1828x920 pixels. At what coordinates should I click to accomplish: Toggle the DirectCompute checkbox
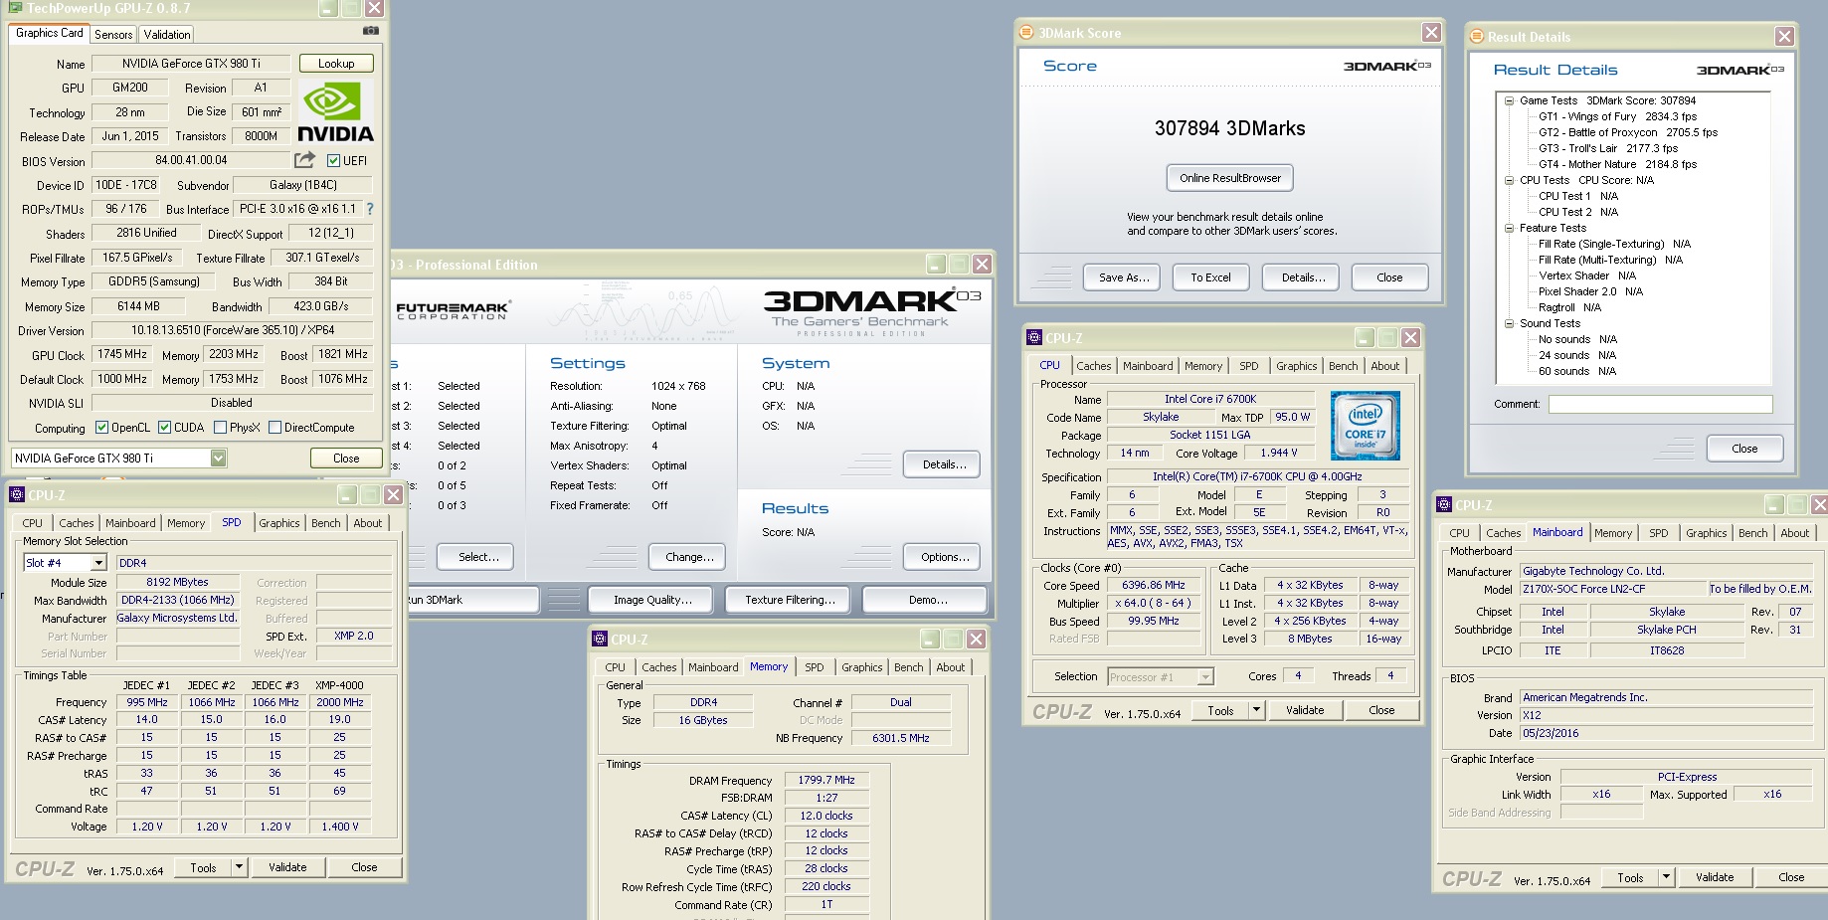click(x=274, y=428)
